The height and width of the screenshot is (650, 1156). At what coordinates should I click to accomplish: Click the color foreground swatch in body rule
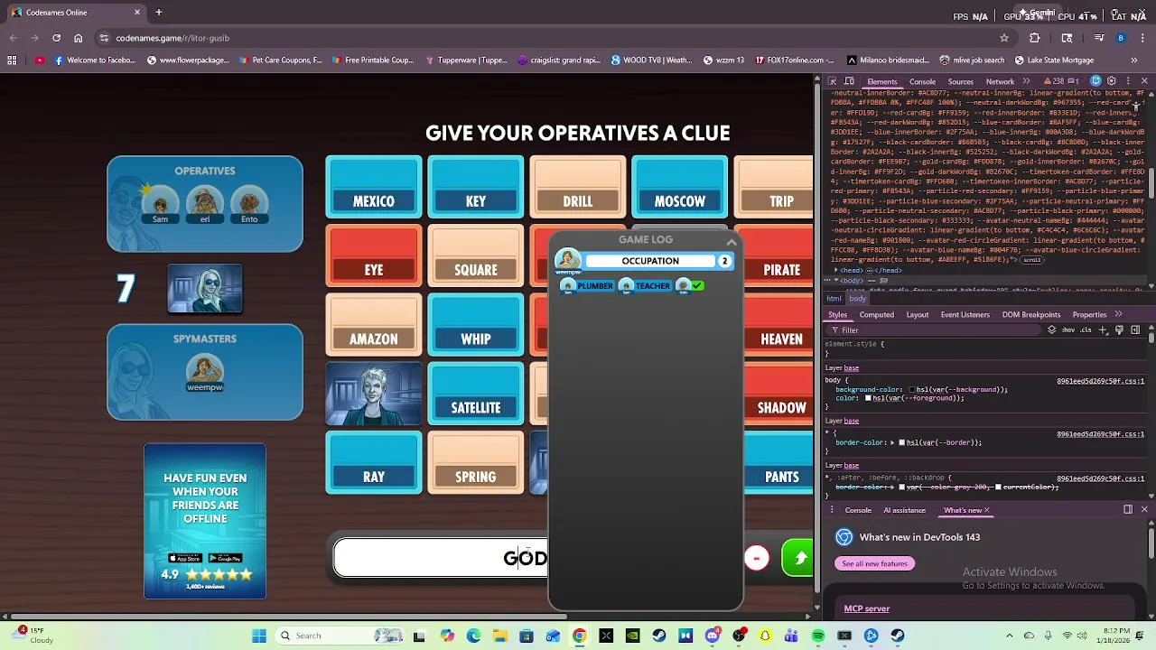point(868,398)
